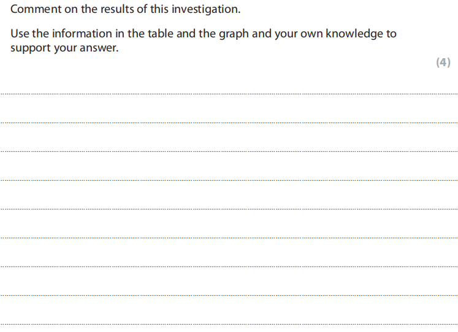Click the sixth dotted answer line
This screenshot has width=458, height=332.
tap(229, 238)
